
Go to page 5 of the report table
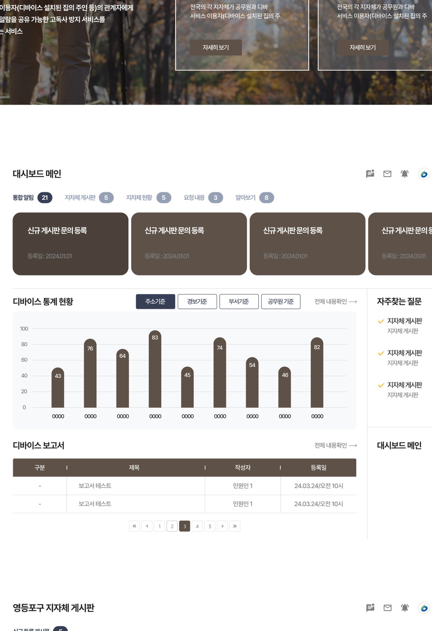click(210, 526)
